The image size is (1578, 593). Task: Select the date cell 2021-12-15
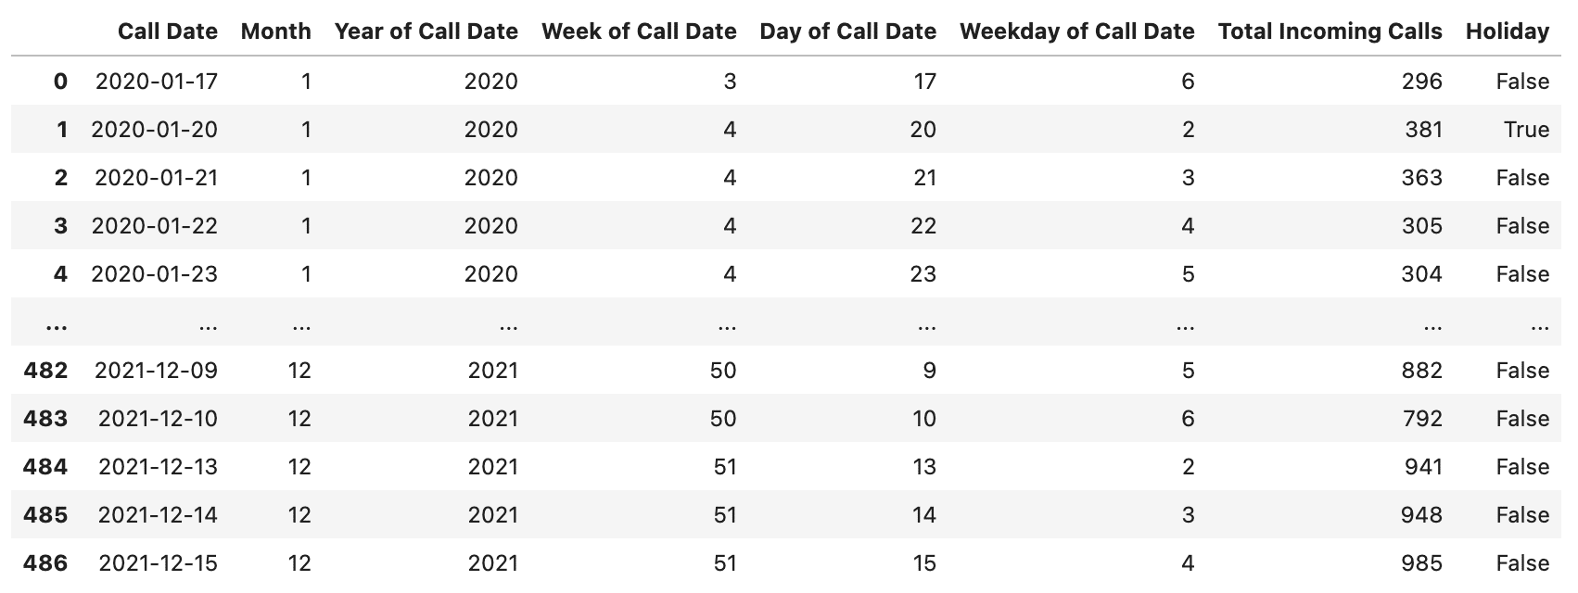click(x=158, y=563)
